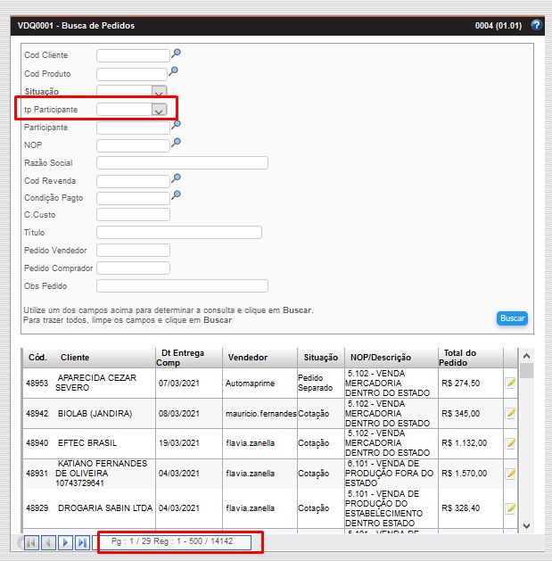
Task: Click the Razão Social input field
Action: (182, 163)
